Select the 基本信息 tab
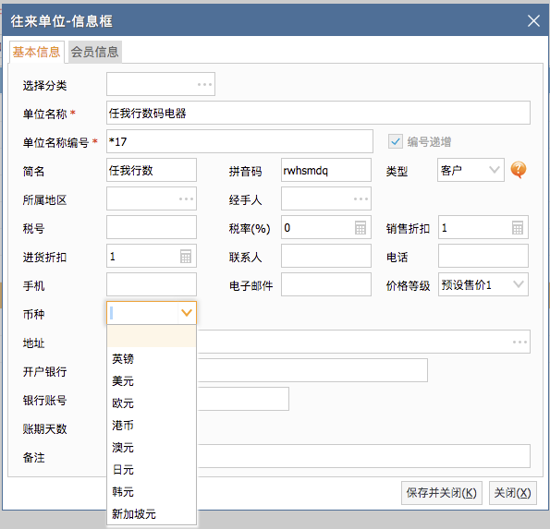Screen dimensions: 550x529 coord(36,52)
